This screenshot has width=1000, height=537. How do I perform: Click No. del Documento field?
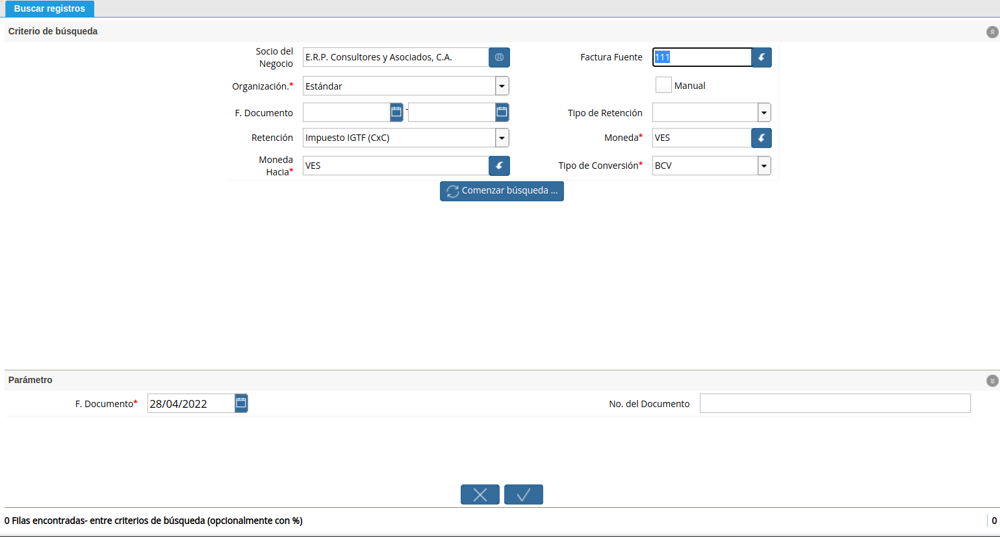tap(835, 403)
